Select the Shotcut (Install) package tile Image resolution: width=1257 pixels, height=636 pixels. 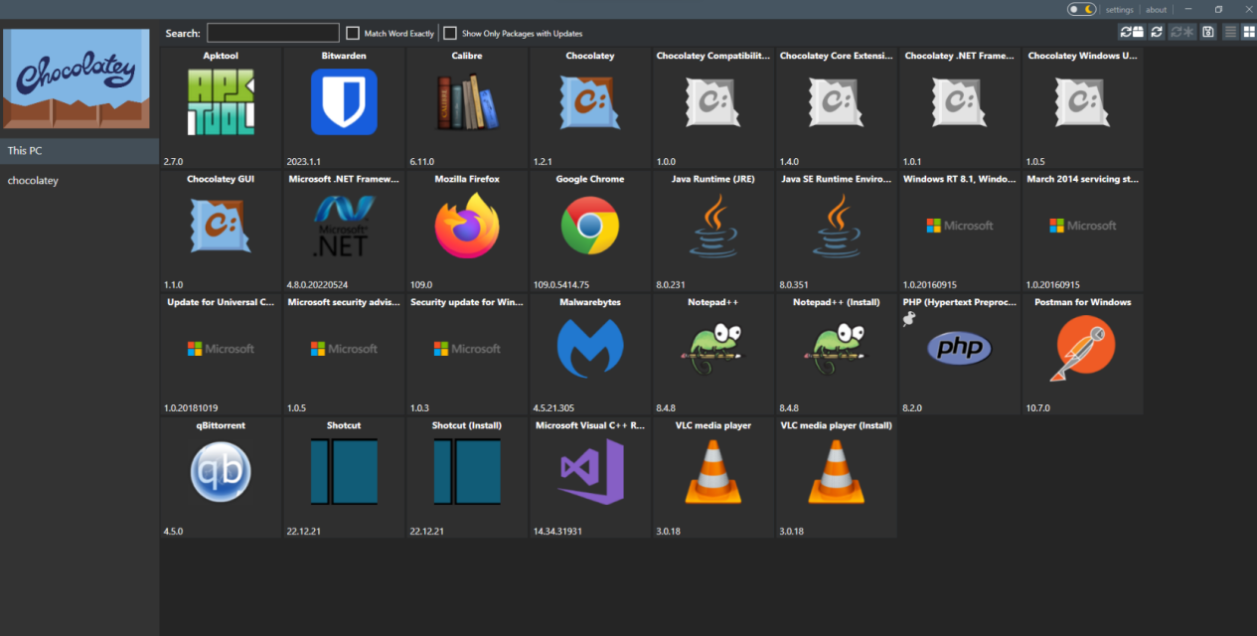click(x=467, y=477)
